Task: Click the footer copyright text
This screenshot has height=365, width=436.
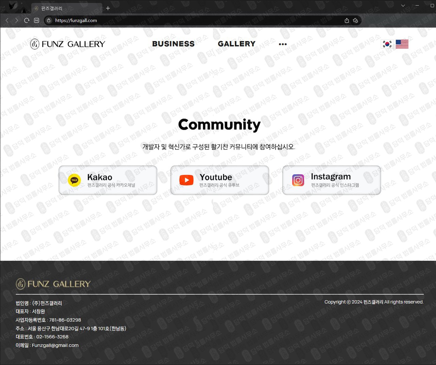Action: pos(374,302)
